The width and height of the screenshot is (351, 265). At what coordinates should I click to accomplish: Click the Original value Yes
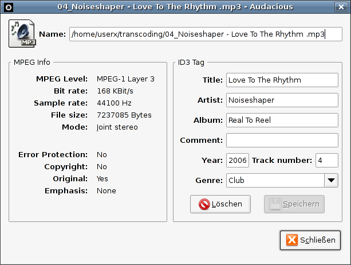point(102,179)
